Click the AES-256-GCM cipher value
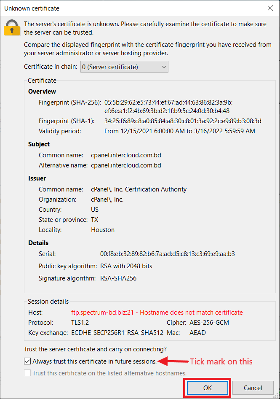Image resolution: width=280 pixels, height=399 pixels. [x=209, y=323]
